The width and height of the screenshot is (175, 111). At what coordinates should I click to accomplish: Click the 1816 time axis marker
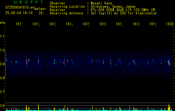tap(103, 24)
